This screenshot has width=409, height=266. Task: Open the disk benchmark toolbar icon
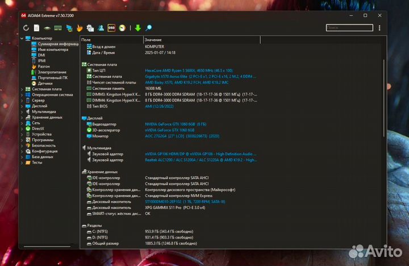click(47, 28)
